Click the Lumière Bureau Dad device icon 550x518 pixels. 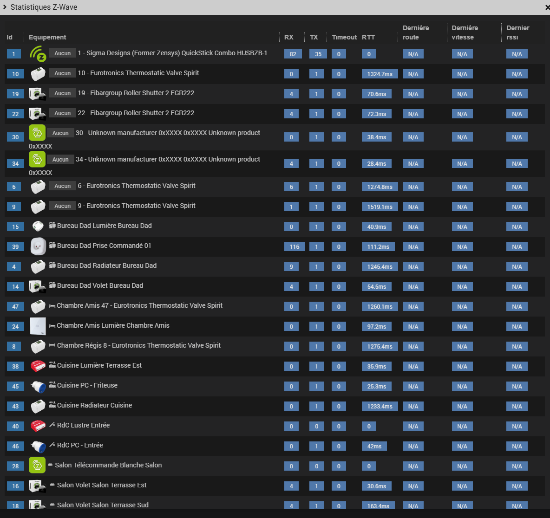(x=38, y=226)
